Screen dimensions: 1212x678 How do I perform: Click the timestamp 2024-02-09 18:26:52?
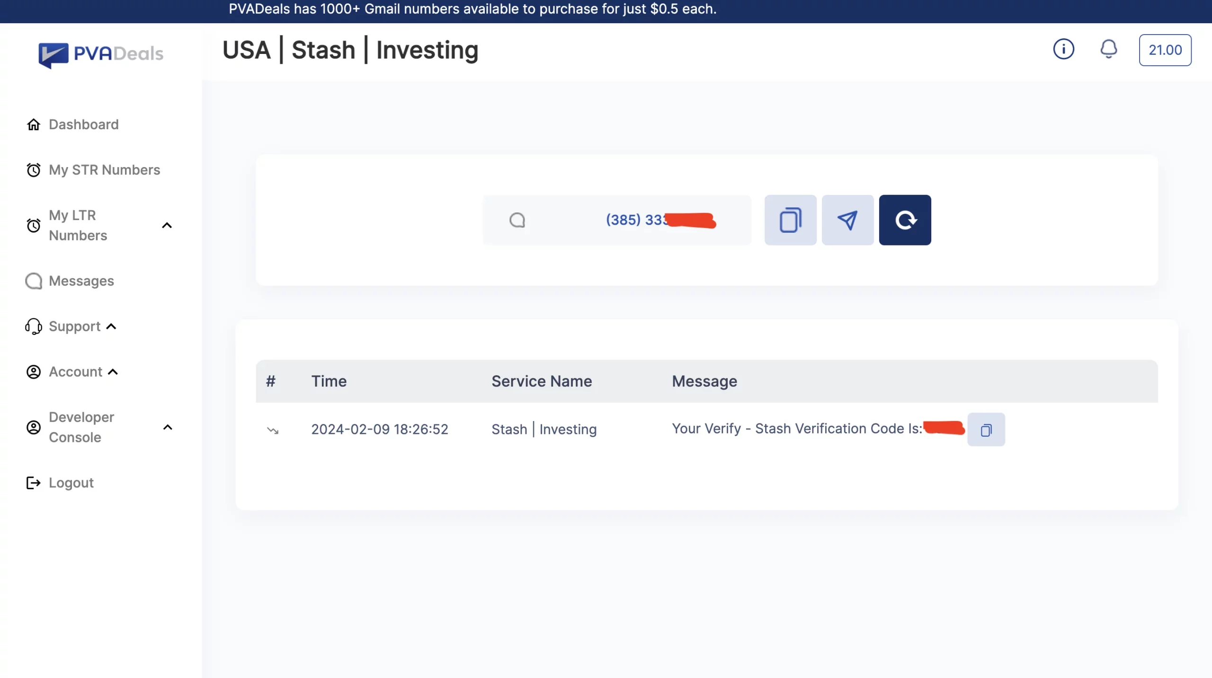point(380,429)
